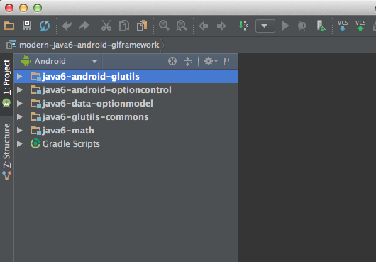
Task: Expand the java6-android-glutils module
Action: click(20, 76)
